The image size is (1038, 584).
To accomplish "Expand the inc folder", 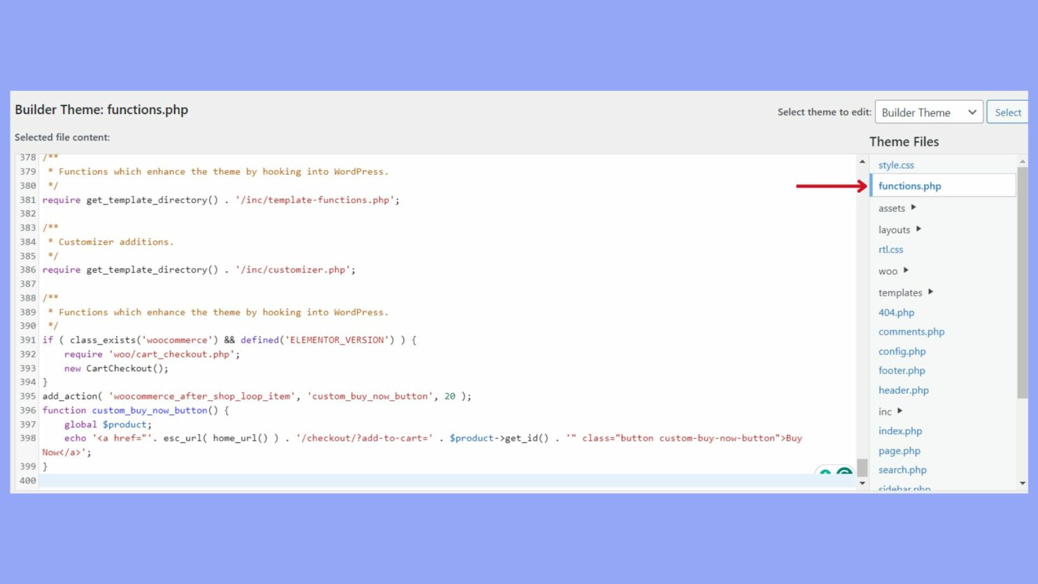I will (884, 411).
